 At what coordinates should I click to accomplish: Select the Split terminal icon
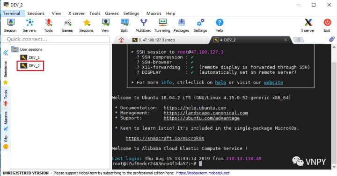124,25
